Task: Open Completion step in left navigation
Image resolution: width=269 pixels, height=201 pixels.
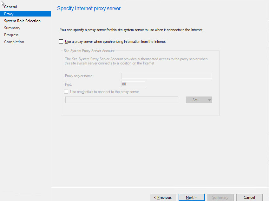Action: [14, 42]
